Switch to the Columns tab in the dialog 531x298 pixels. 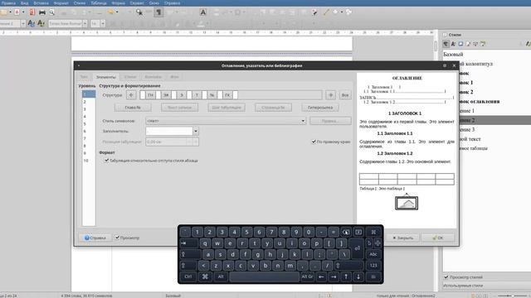[x=153, y=77]
